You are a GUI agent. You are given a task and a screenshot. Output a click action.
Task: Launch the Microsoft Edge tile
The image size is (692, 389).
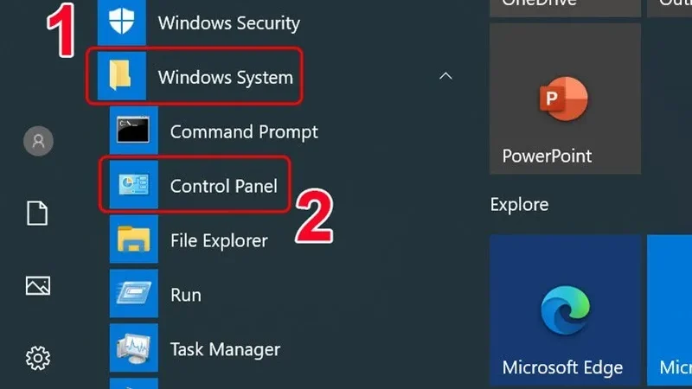coord(565,309)
